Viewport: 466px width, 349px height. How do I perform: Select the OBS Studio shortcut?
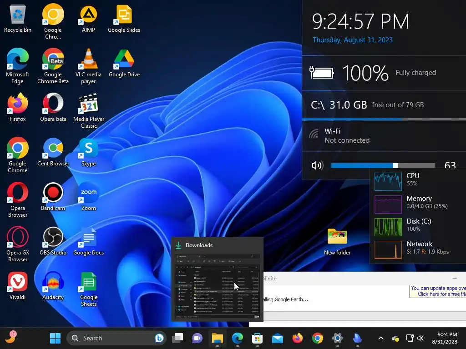[x=53, y=241]
